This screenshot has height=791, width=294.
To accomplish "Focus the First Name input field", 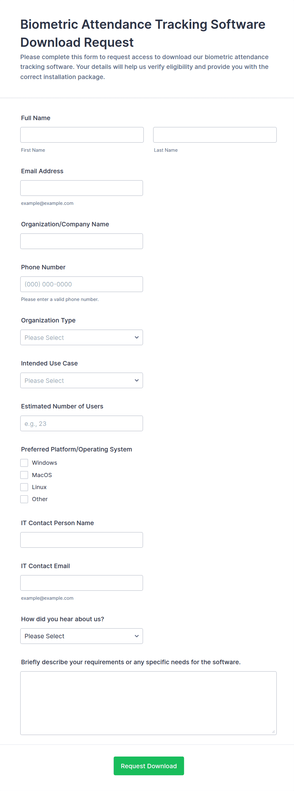I will click(x=82, y=135).
